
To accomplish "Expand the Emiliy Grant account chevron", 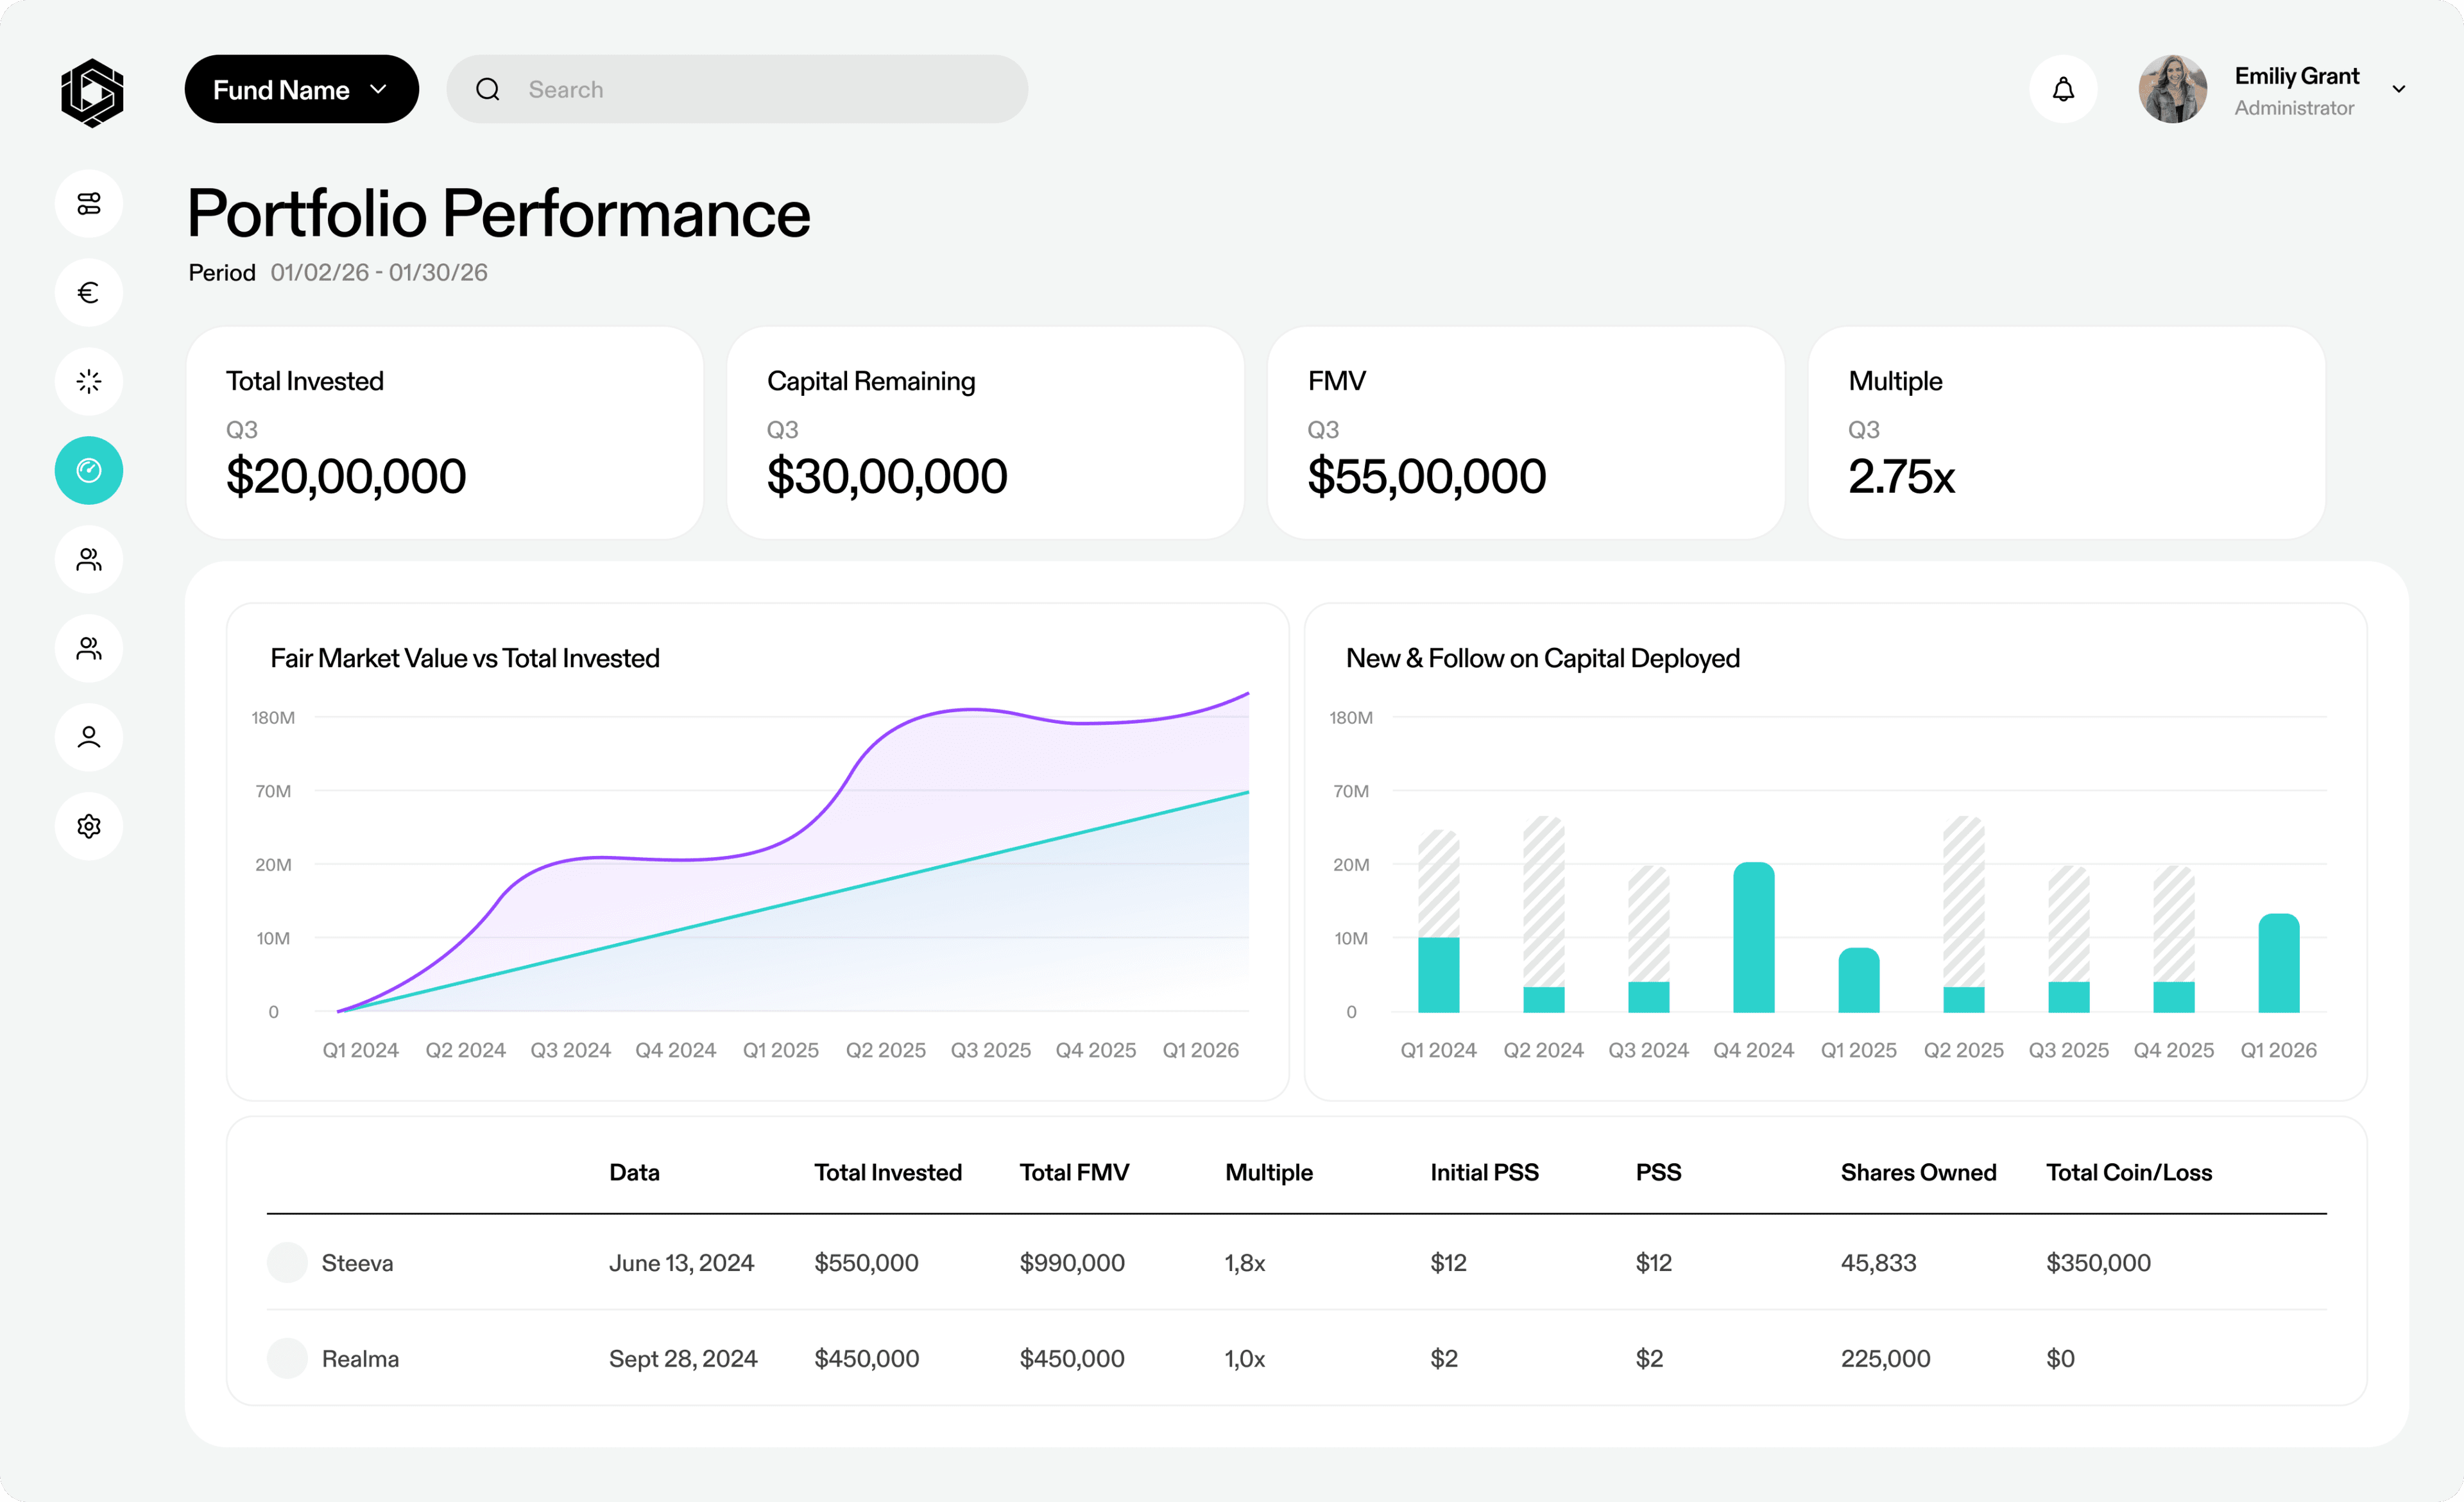I will [2398, 90].
